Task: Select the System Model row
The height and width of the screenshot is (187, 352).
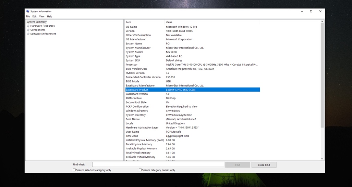Action: pos(193,52)
